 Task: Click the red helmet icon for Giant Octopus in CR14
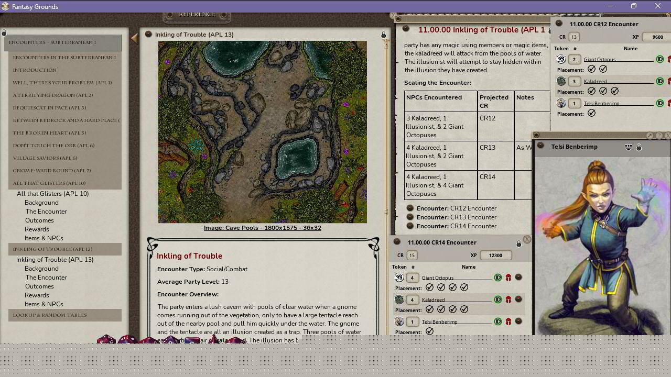tap(508, 278)
